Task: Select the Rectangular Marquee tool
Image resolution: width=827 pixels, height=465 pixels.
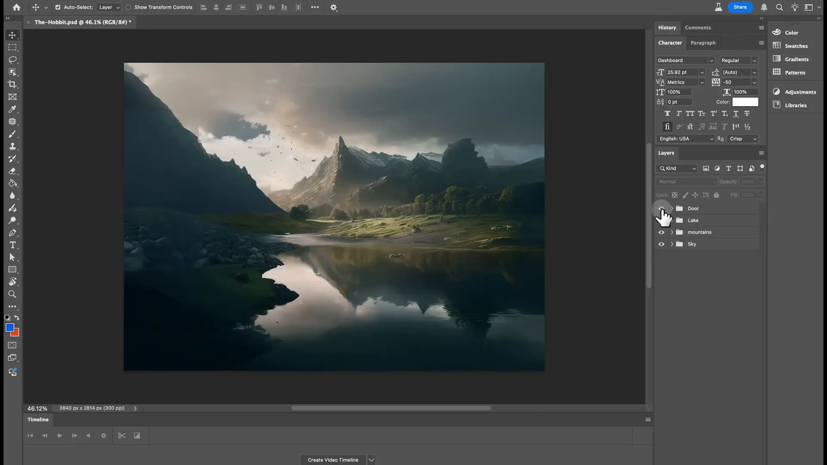Action: tap(12, 47)
